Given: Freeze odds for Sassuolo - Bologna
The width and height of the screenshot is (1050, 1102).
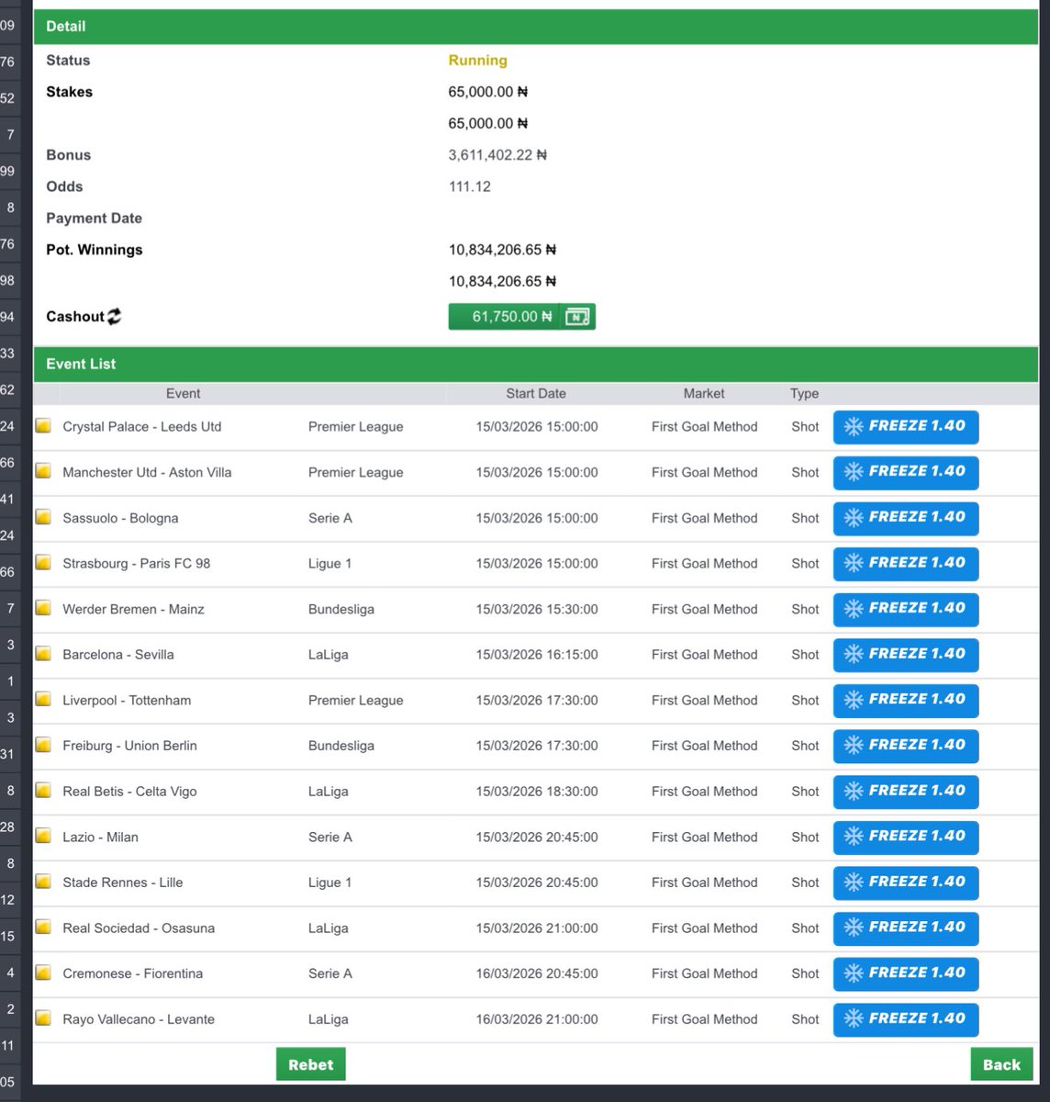Looking at the screenshot, I should (906, 518).
